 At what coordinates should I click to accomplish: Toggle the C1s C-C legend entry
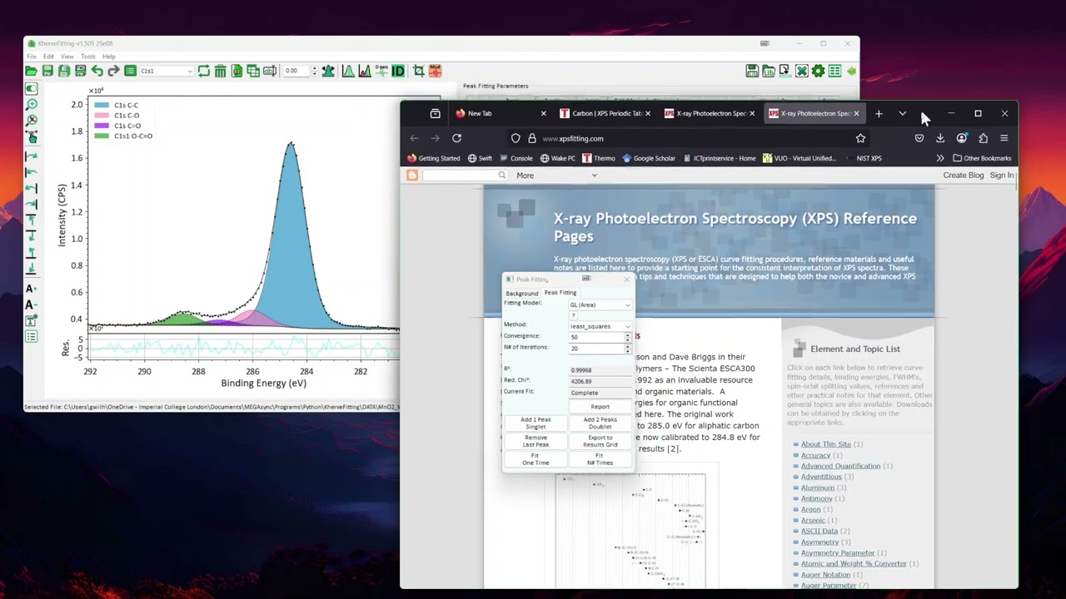click(117, 105)
